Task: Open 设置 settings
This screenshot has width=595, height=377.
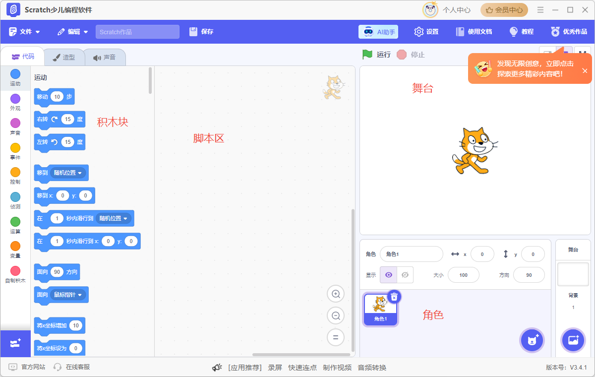Action: pyautogui.click(x=426, y=32)
